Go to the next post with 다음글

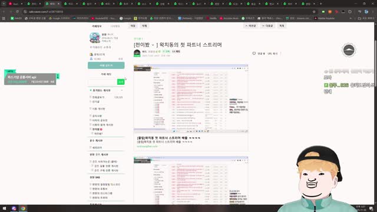tap(267, 26)
